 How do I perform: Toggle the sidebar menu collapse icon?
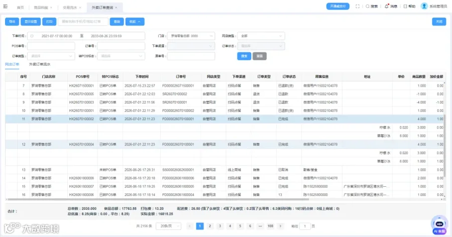[x=5, y=6]
